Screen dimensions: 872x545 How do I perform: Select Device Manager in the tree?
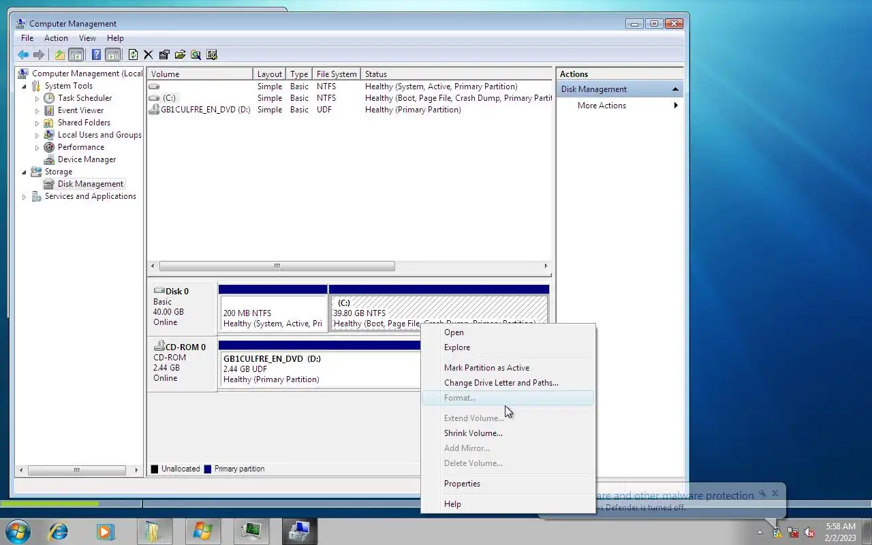87,159
